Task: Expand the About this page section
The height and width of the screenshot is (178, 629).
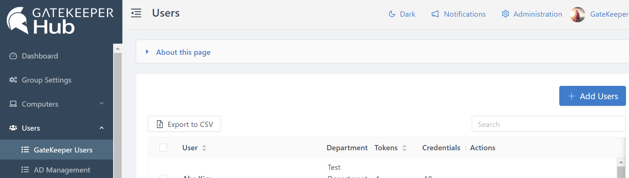Action: pos(183,52)
